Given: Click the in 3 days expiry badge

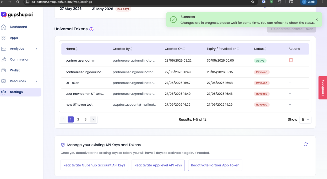Looking at the screenshot, I should pos(123,9).
